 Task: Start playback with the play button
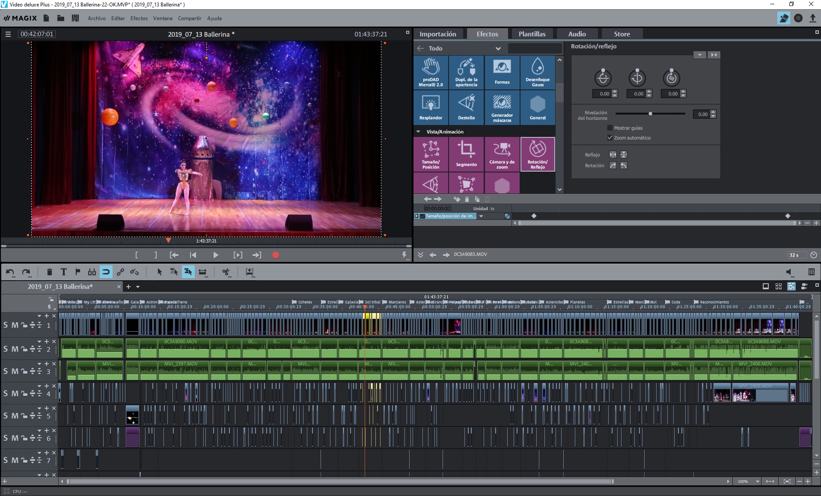coord(216,255)
